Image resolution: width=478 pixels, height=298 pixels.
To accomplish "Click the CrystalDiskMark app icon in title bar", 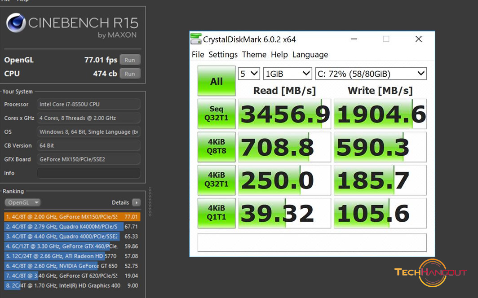I will pyautogui.click(x=196, y=39).
